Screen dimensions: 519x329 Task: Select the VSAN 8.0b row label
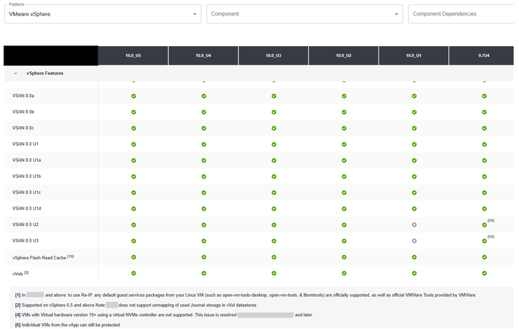coord(23,112)
